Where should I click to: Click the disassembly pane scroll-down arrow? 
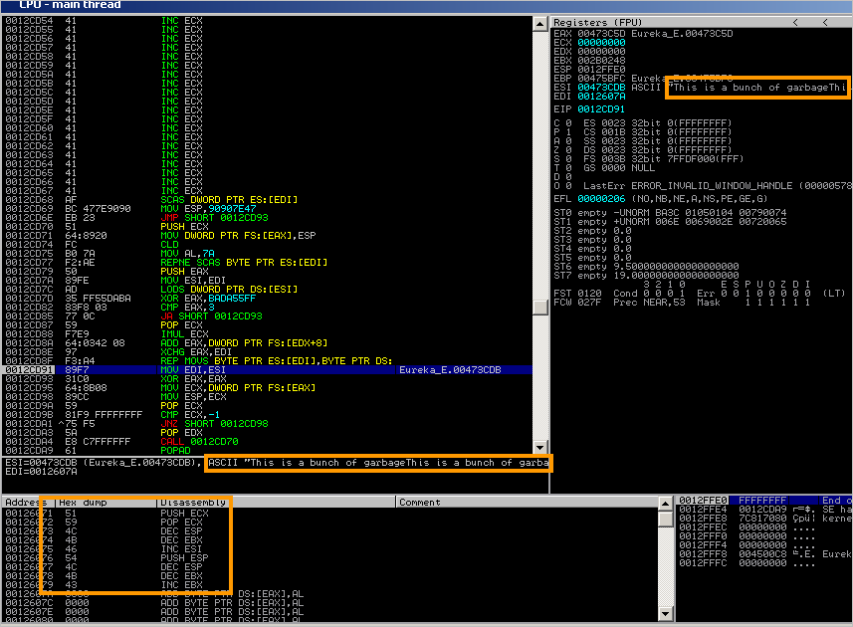tap(540, 448)
